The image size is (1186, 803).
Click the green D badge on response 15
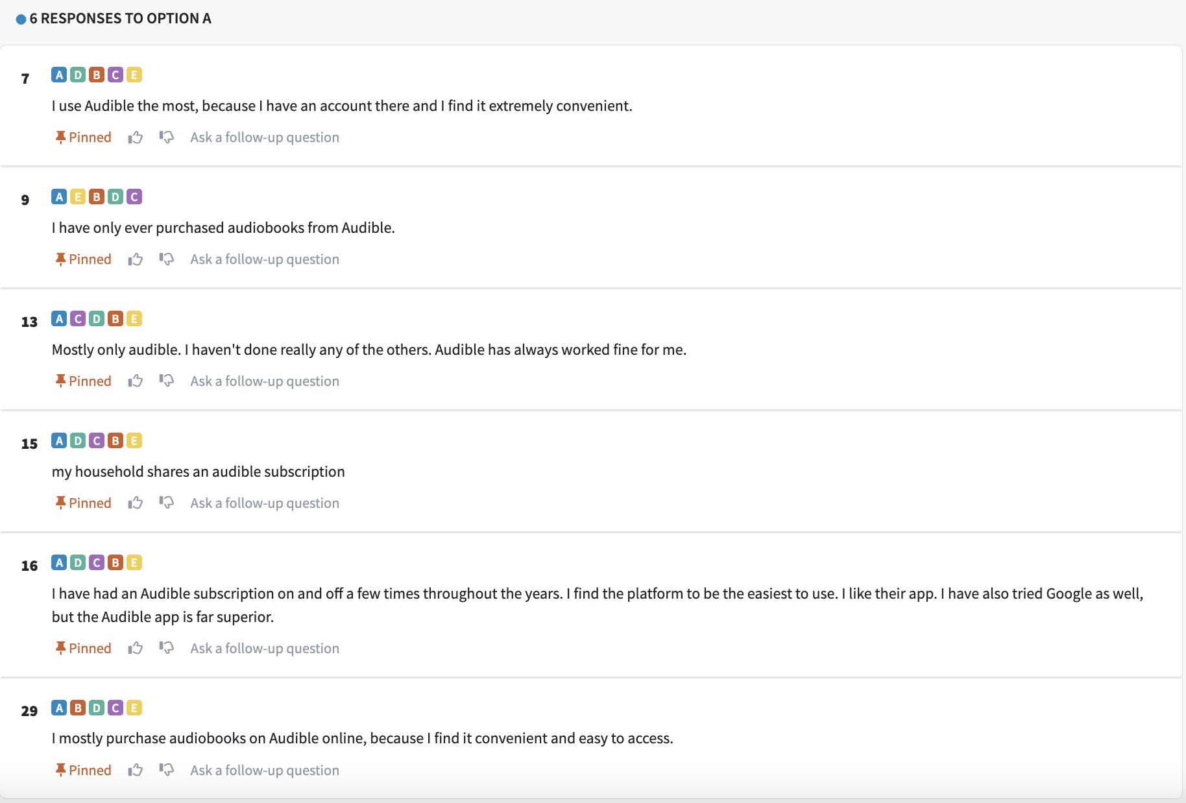[x=78, y=440]
